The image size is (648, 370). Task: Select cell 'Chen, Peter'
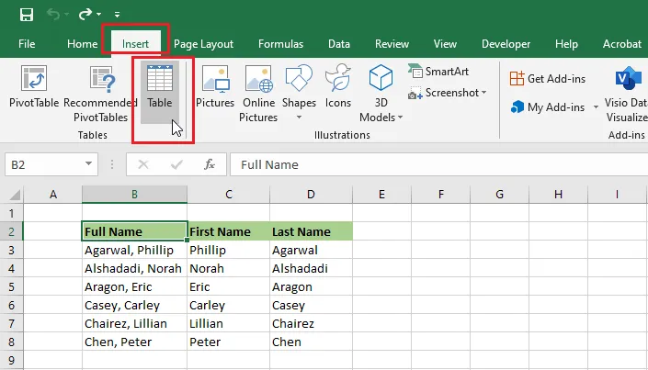135,342
